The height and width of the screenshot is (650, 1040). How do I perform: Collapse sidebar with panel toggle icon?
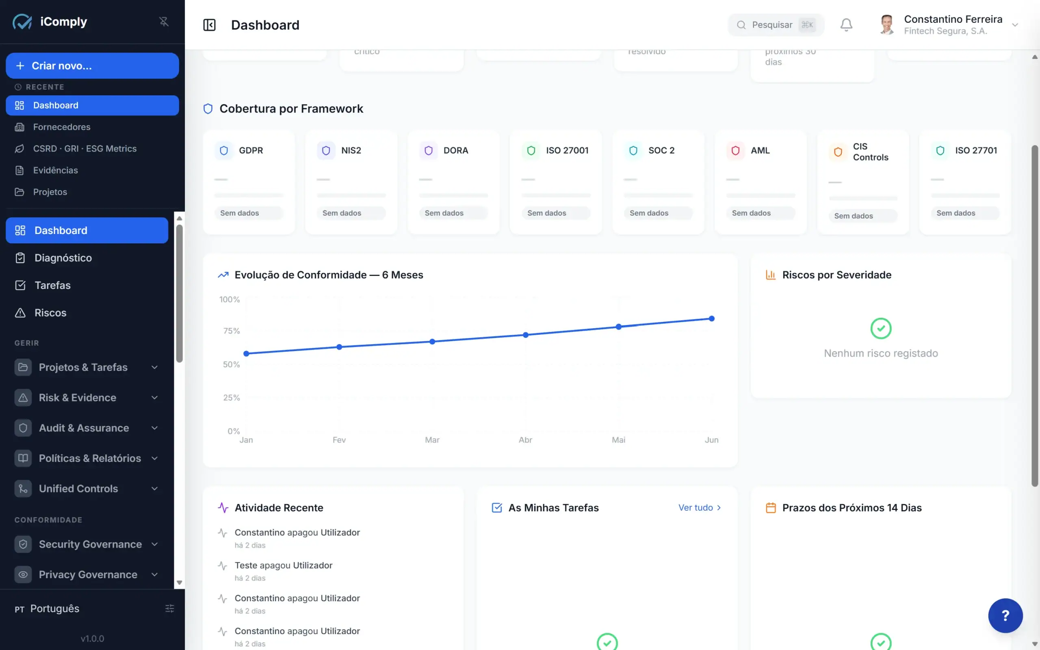pos(209,25)
